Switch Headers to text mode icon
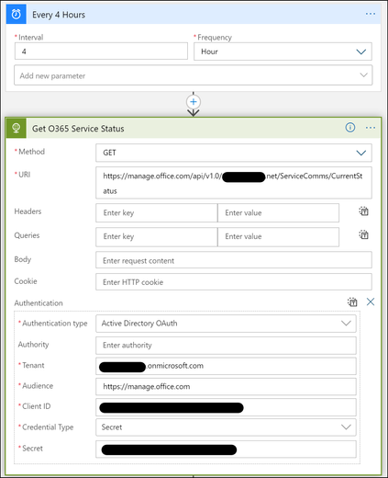 (363, 211)
